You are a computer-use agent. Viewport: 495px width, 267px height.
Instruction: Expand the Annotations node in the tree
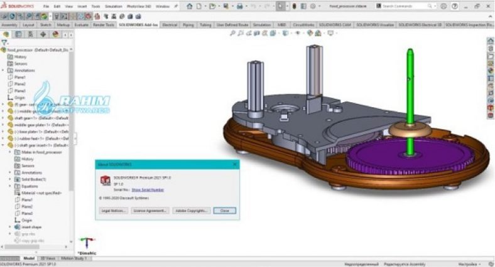pos(3,70)
